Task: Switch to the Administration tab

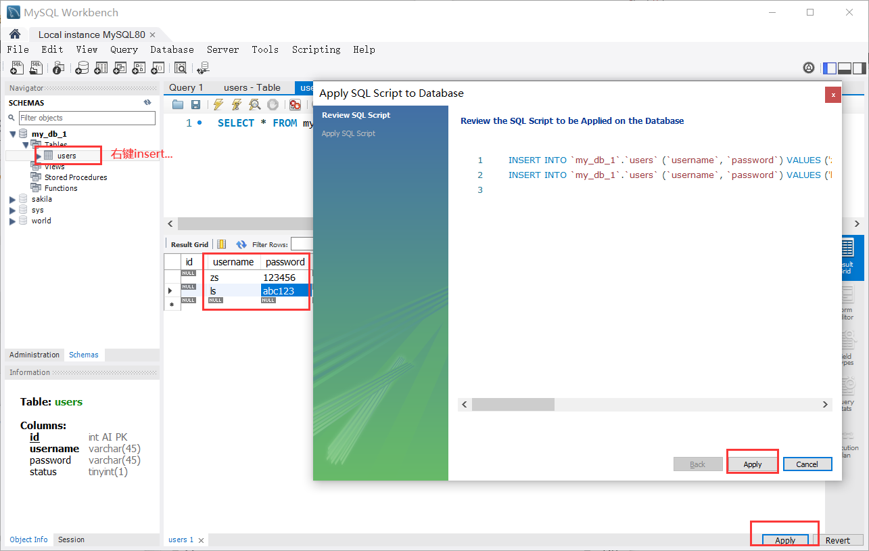Action: click(34, 355)
